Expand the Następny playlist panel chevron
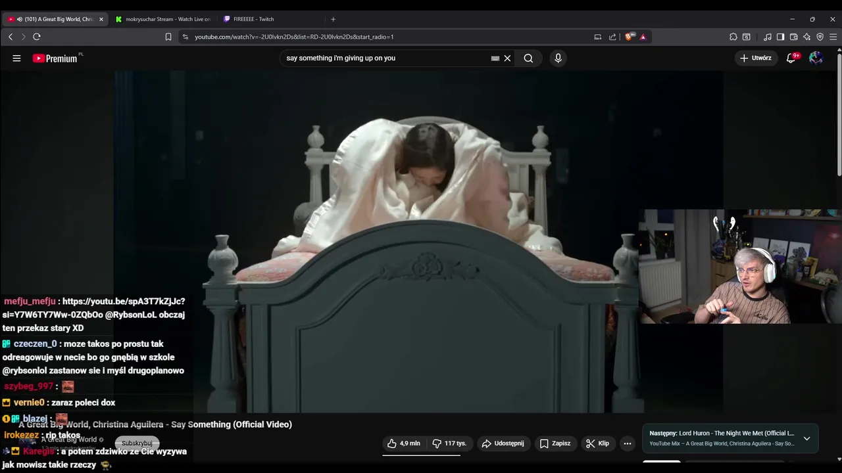This screenshot has width=842, height=473. [x=806, y=438]
